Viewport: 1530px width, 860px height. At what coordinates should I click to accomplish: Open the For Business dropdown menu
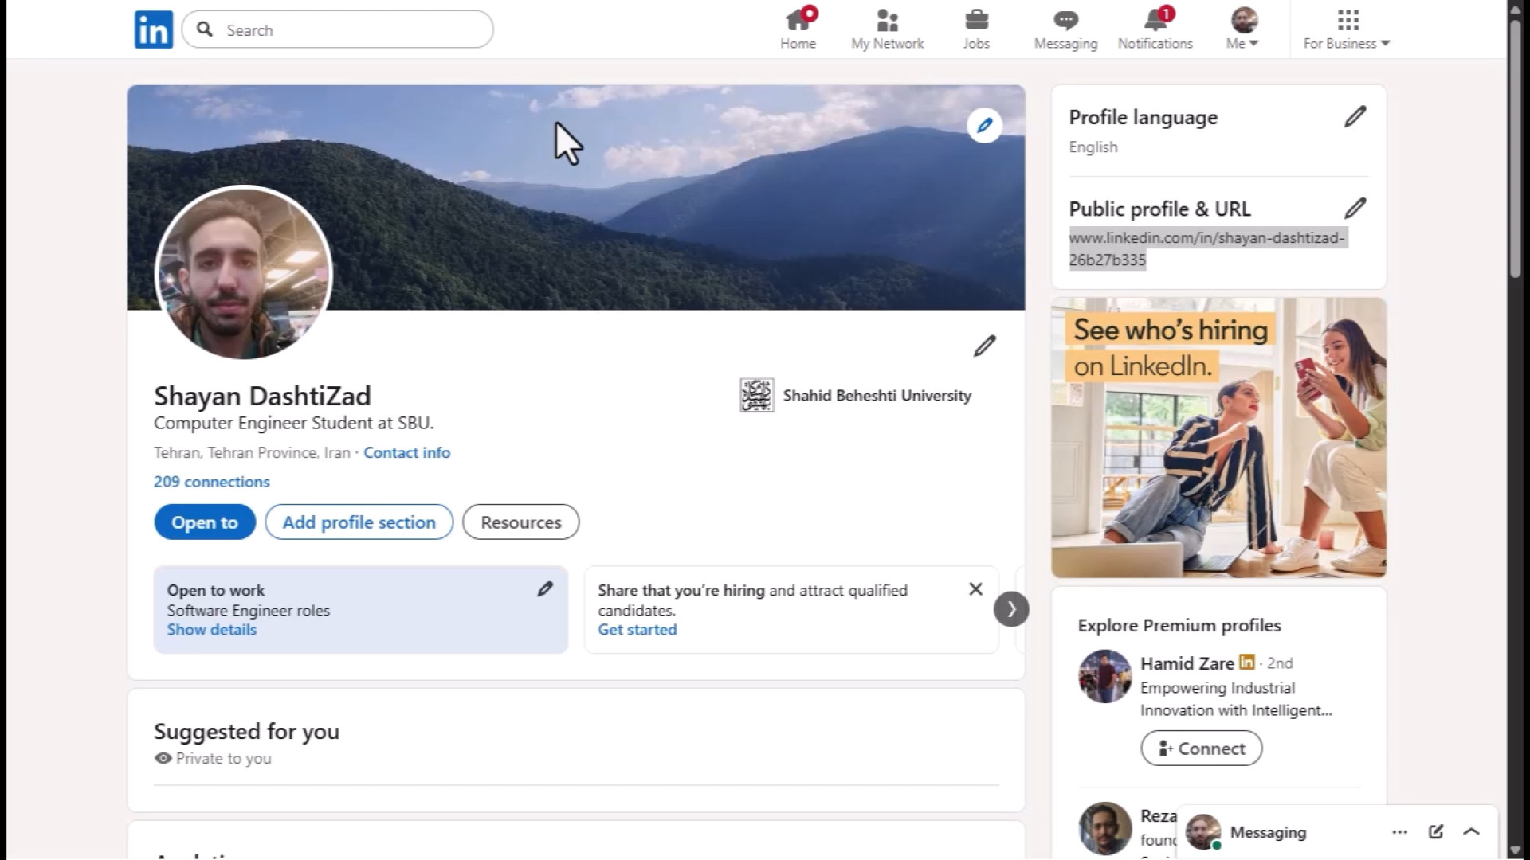point(1347,30)
